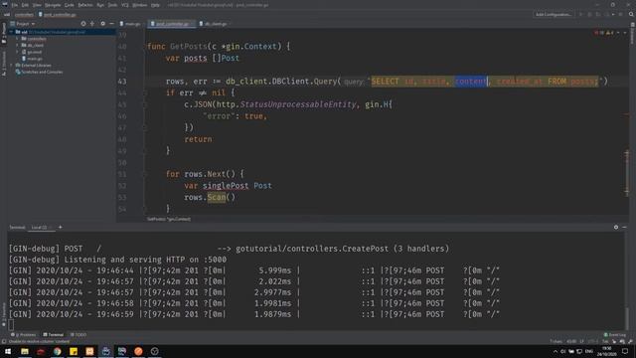
Task: Toggle the Project tool window side tab
Action: (x=4, y=34)
